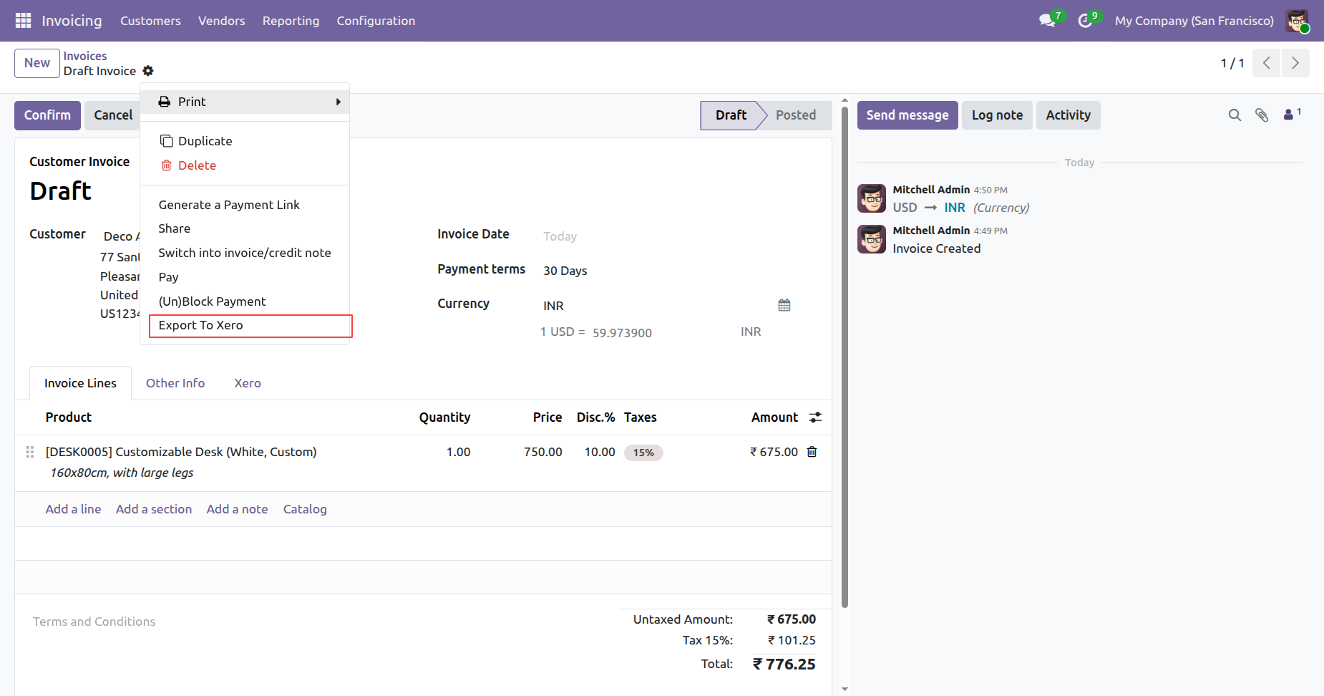This screenshot has width=1324, height=696.
Task: Click Add a line link
Action: click(x=73, y=509)
